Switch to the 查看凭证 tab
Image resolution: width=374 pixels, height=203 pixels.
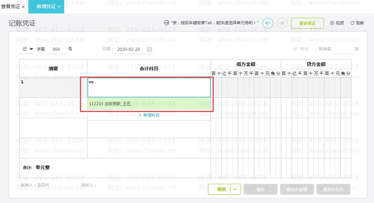coord(10,6)
